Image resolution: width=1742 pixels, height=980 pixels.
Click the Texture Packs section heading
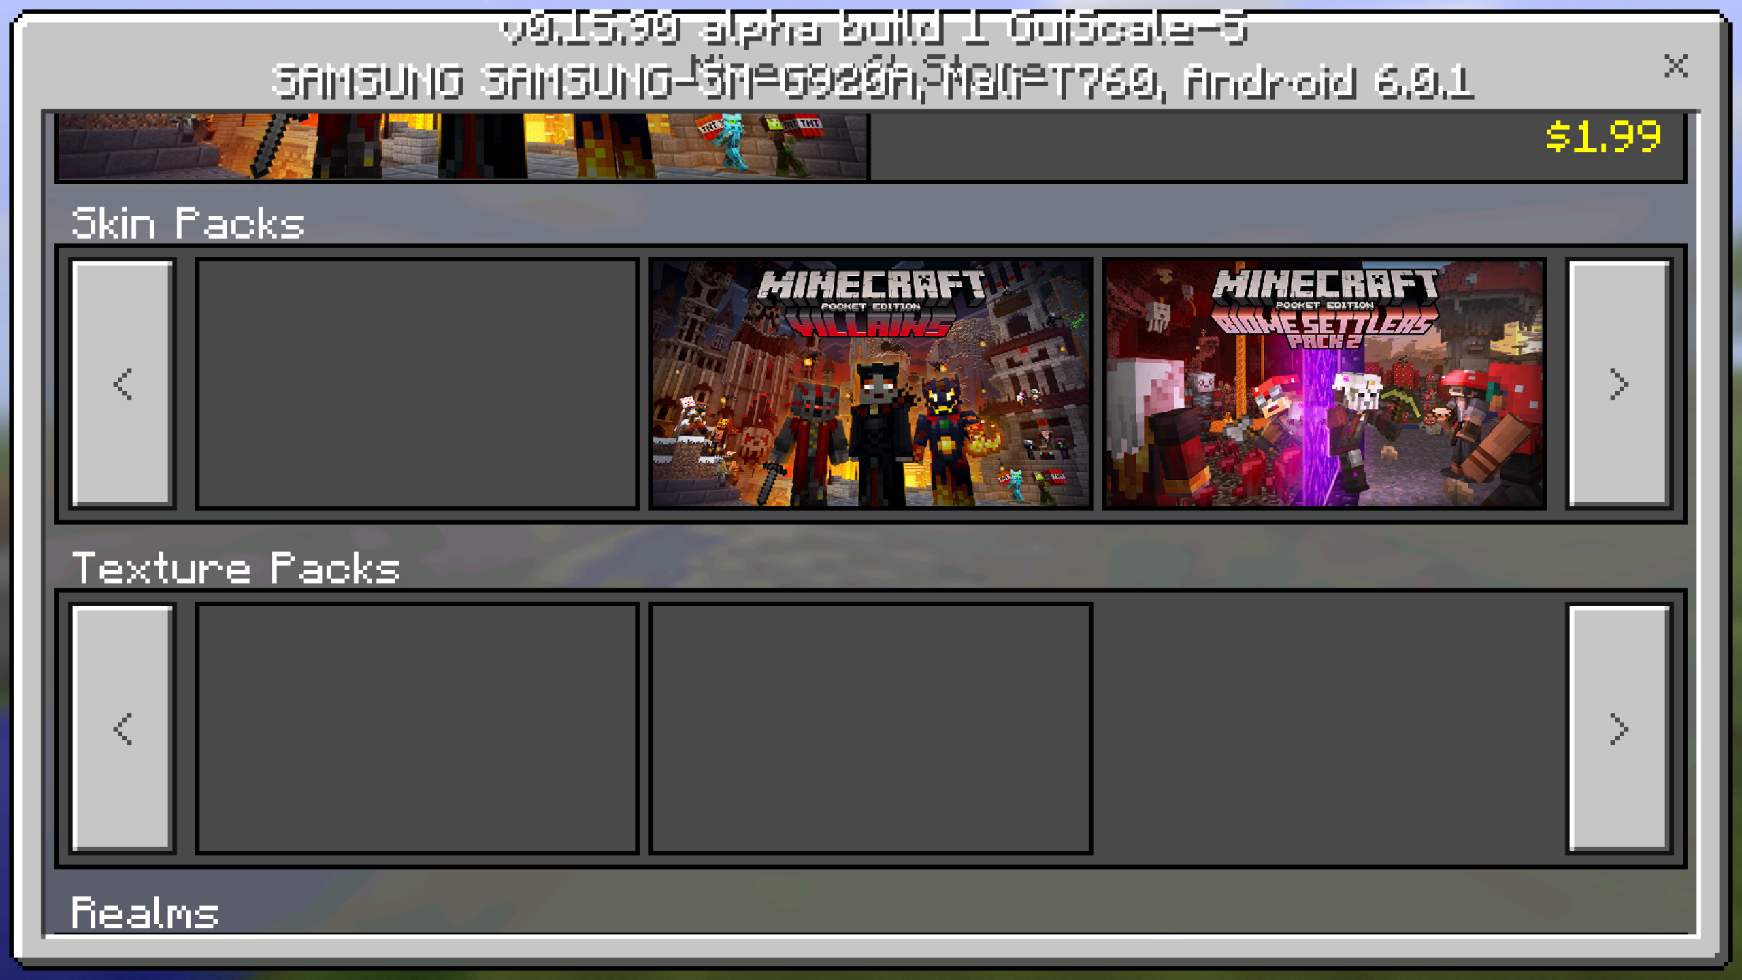[x=235, y=568]
